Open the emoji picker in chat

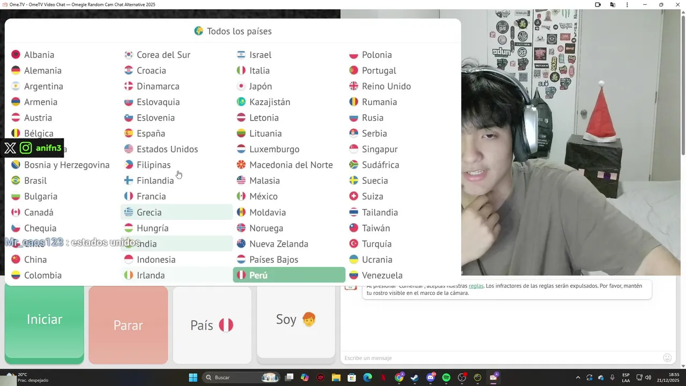tap(667, 358)
